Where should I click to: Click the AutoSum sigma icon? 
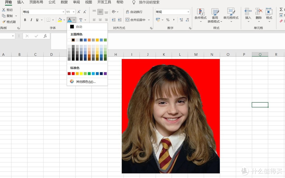coord(281,9)
